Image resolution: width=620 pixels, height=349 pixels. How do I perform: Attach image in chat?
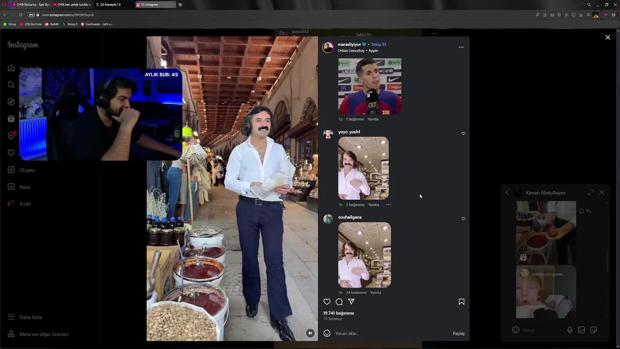coord(581,330)
